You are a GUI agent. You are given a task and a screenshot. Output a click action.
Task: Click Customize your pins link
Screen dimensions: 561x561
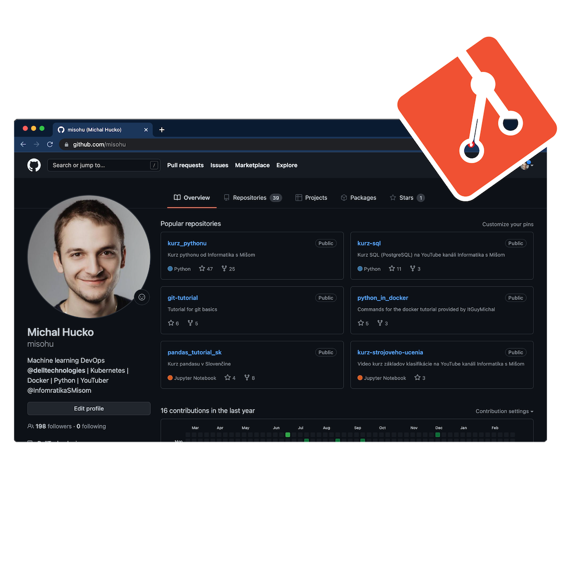pyautogui.click(x=508, y=224)
